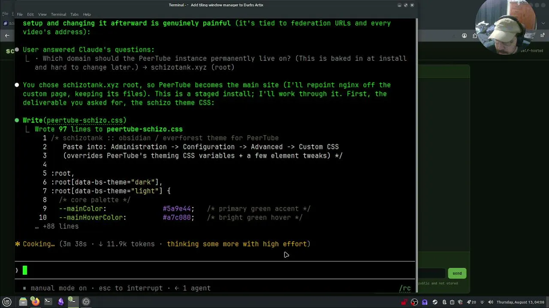Click the /rc indicator in terminal footer

coord(405,288)
